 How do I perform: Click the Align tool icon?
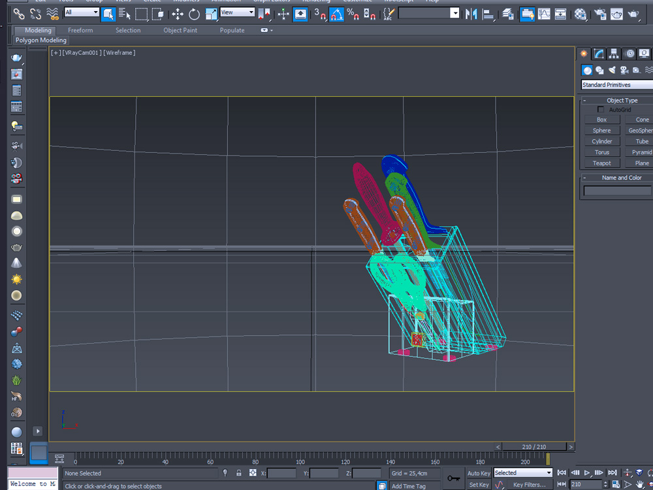488,14
